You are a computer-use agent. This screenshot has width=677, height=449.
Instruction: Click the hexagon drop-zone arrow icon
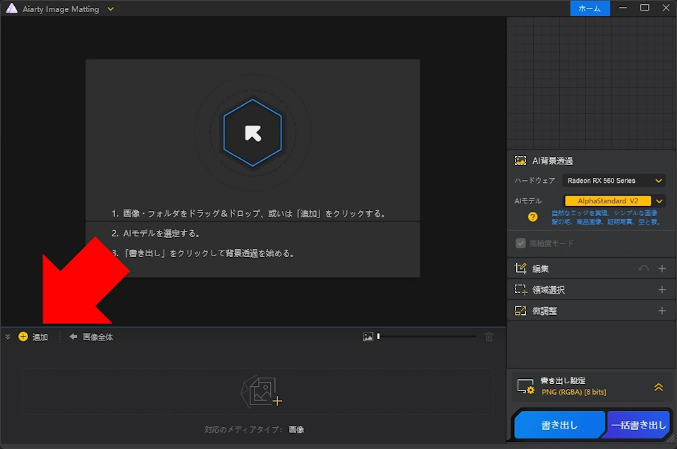pyautogui.click(x=252, y=133)
